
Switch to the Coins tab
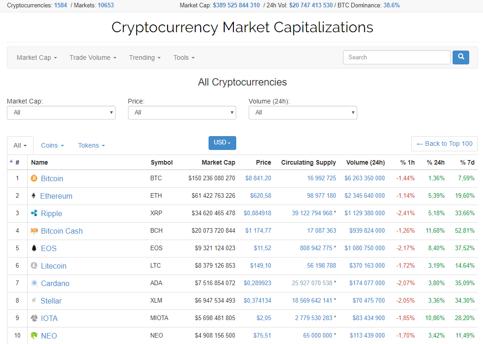[52, 145]
